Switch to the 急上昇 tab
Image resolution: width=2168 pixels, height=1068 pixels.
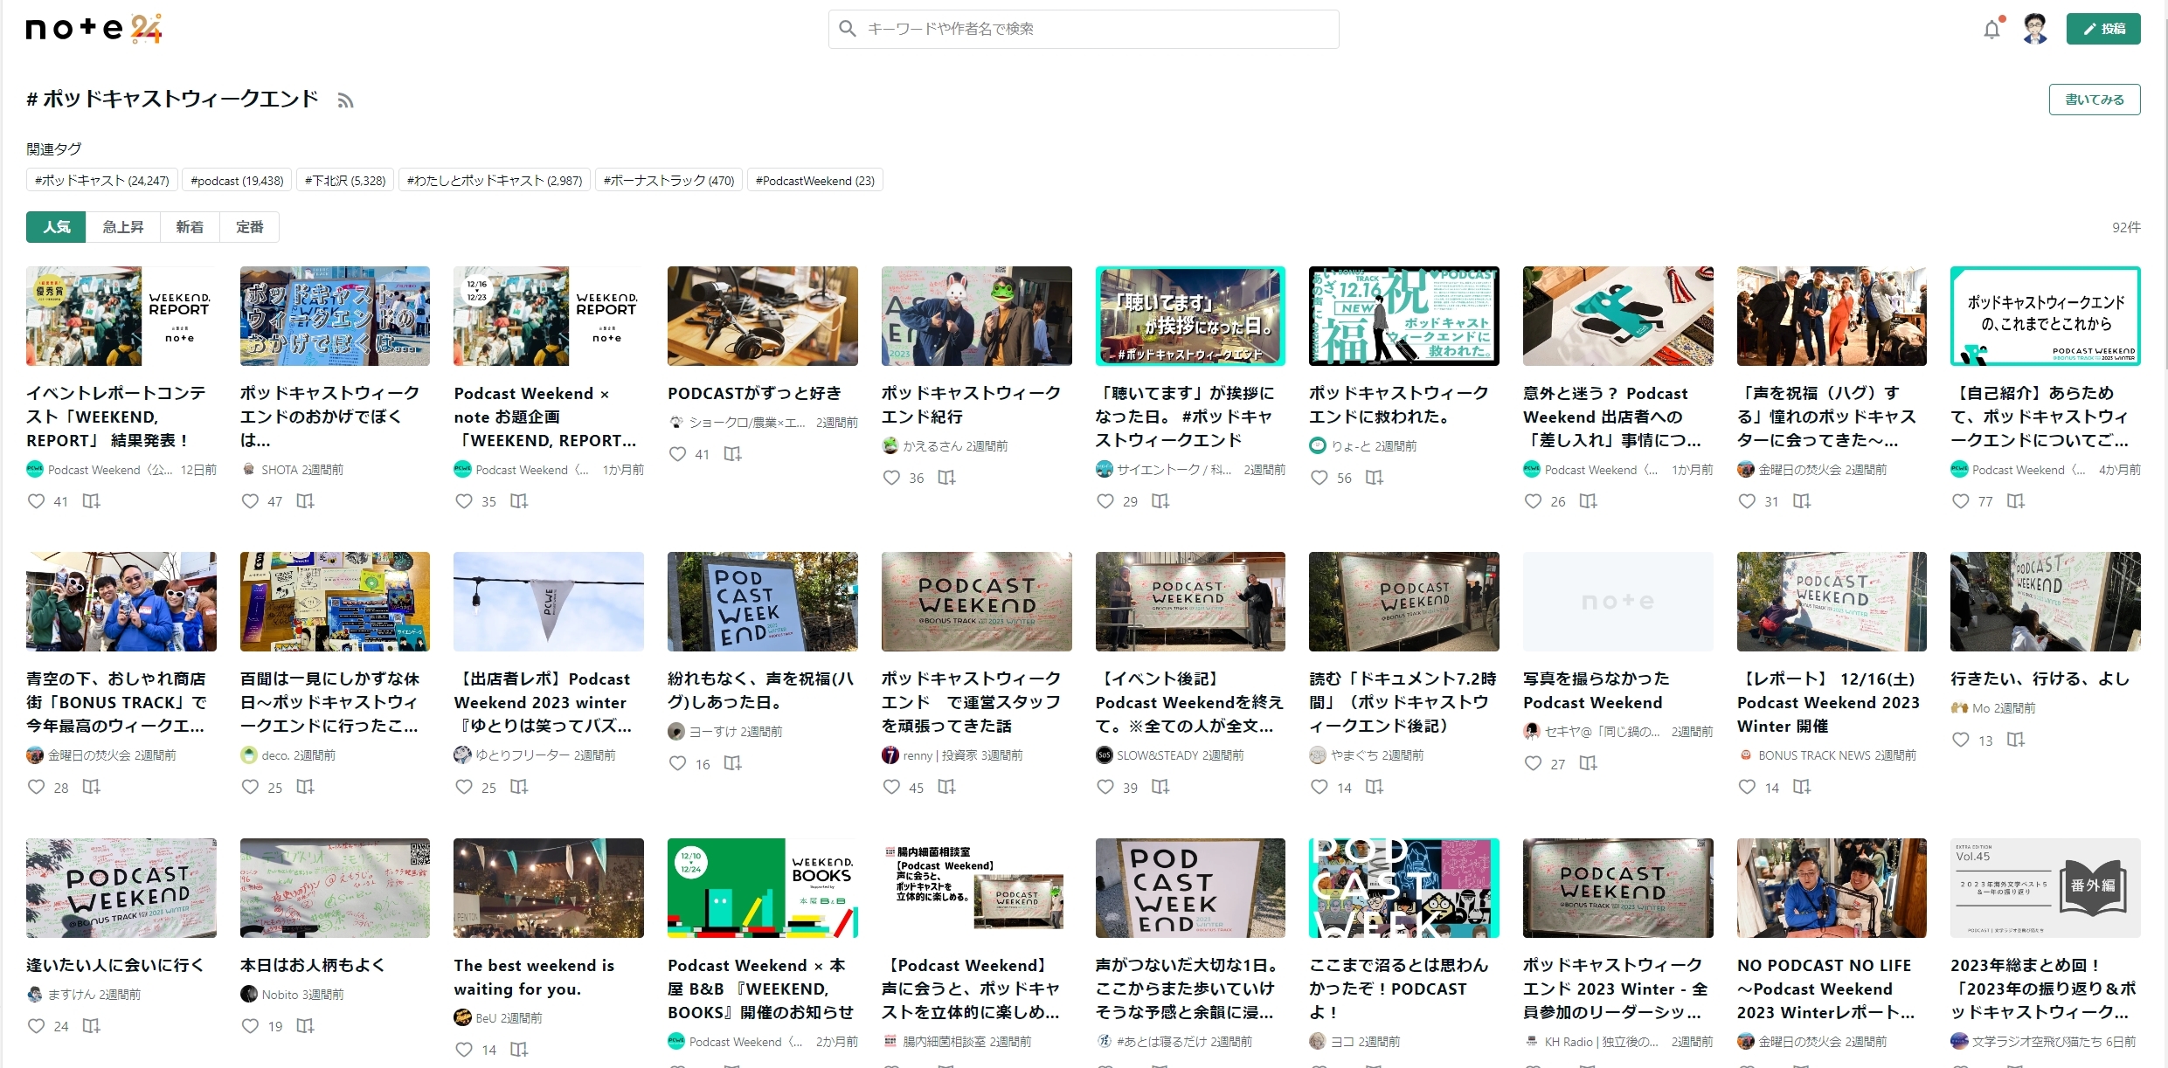coord(122,227)
